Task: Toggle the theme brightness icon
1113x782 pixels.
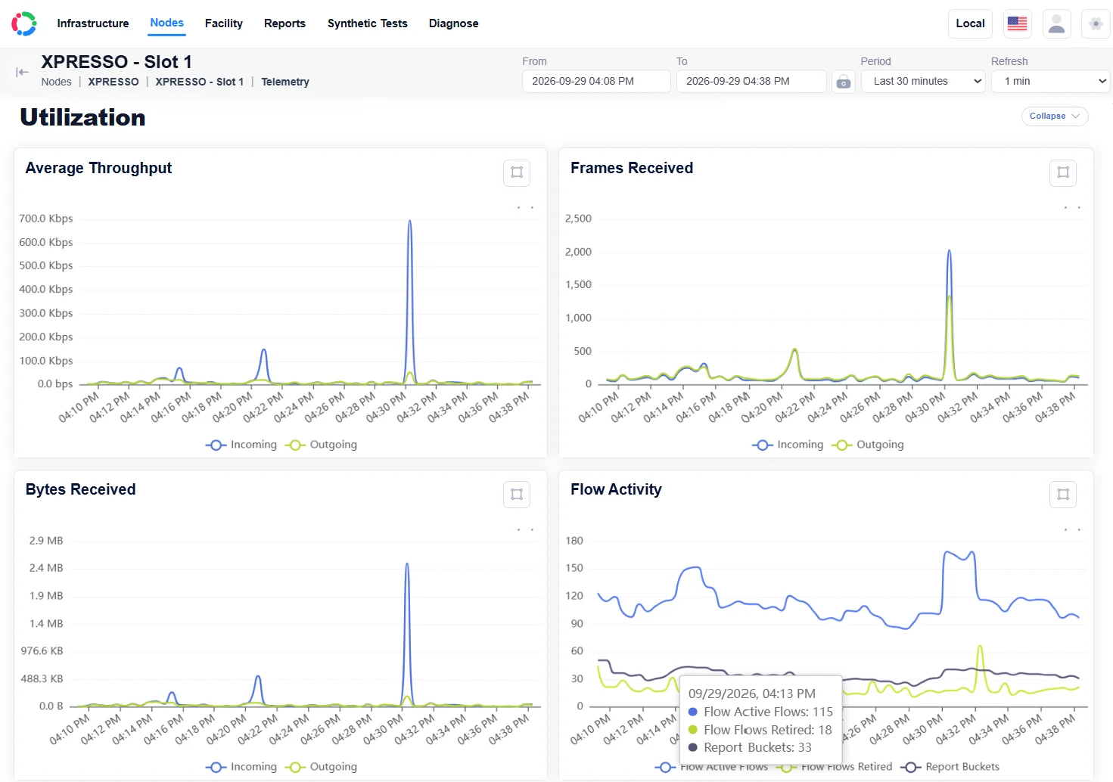Action: point(1096,23)
